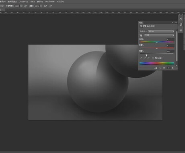View the previous adjustment state

click(x=160, y=68)
